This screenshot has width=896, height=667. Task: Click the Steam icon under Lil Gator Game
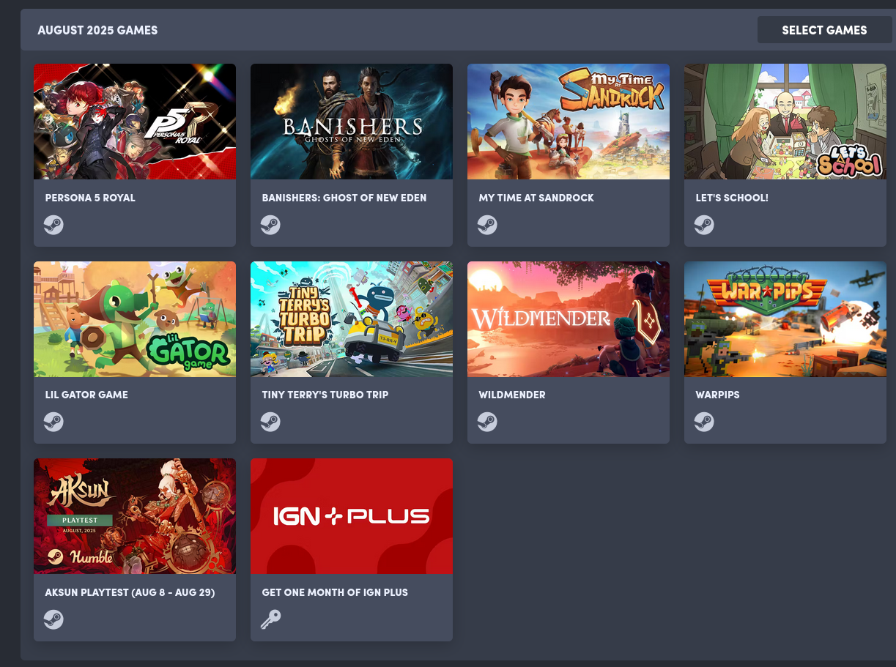tap(53, 422)
